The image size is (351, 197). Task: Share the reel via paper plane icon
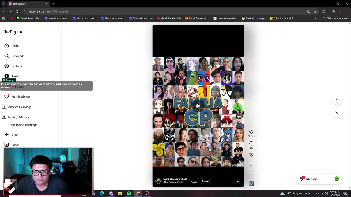pyautogui.click(x=251, y=155)
